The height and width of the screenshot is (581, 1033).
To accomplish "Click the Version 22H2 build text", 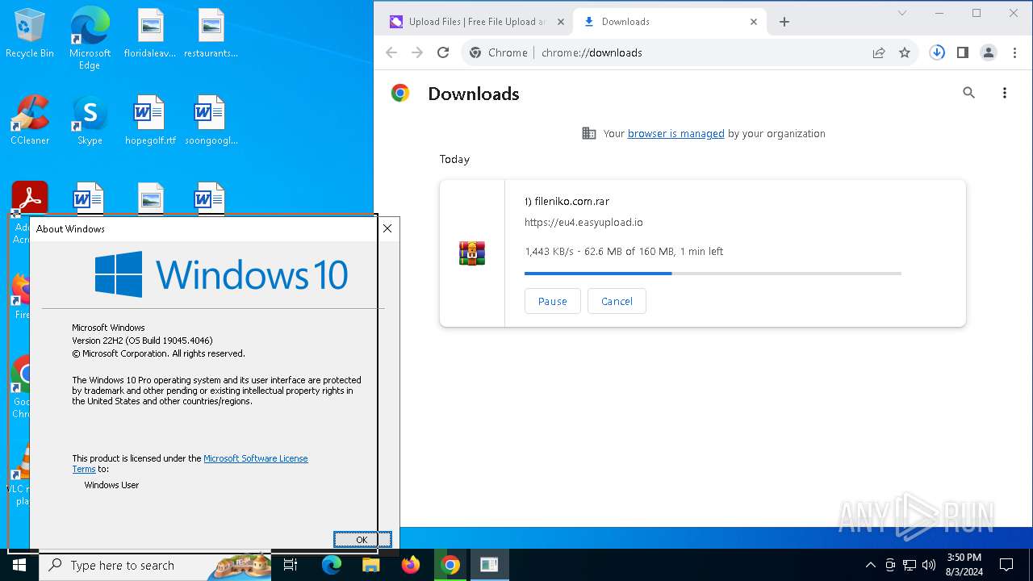I will tap(142, 341).
